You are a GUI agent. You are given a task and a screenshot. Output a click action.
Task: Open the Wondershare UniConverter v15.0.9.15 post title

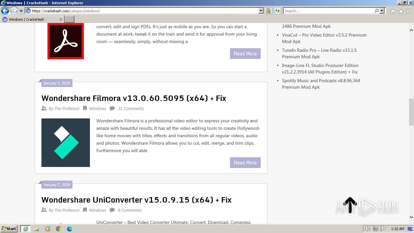[x=136, y=200]
